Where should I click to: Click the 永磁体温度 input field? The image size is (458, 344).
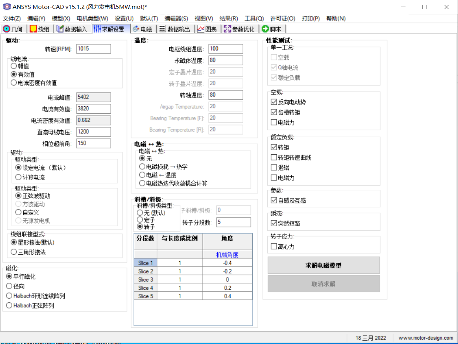click(x=226, y=60)
